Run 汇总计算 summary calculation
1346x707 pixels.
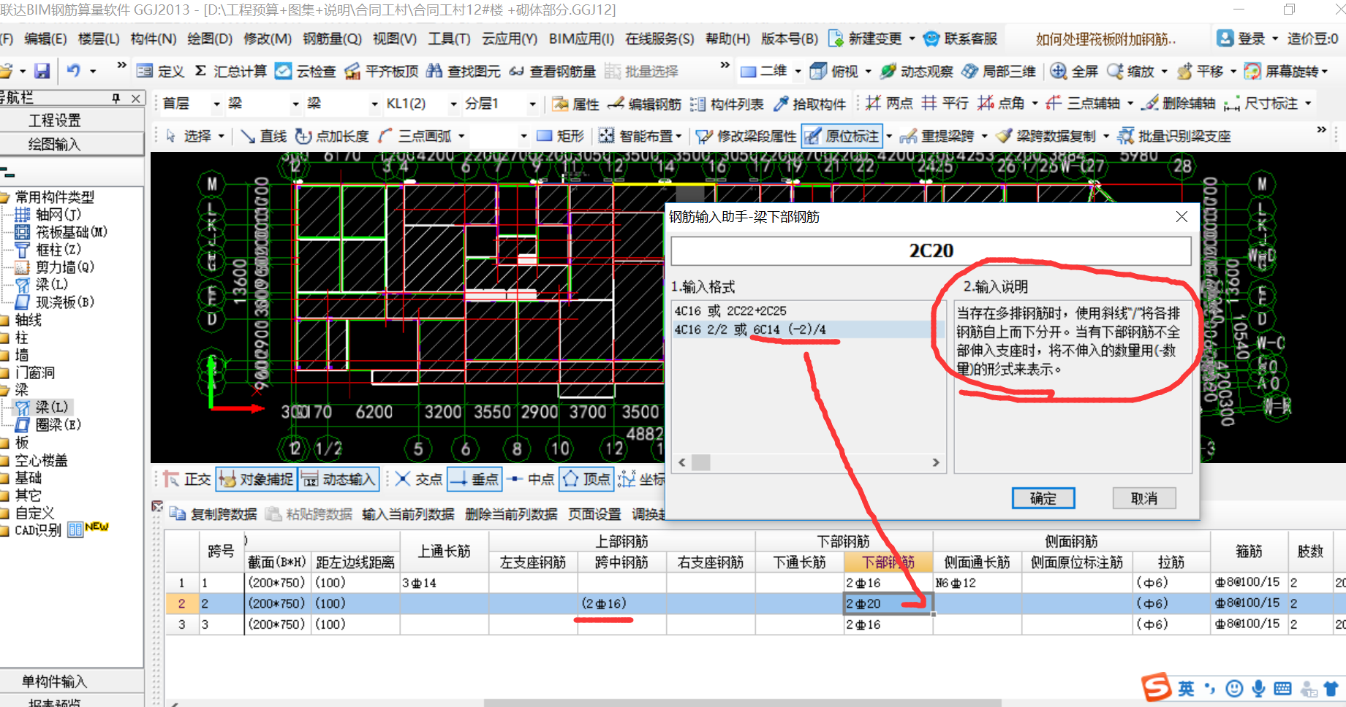click(x=230, y=71)
